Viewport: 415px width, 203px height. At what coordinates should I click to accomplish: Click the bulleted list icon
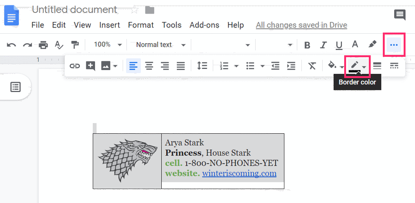[250, 66]
